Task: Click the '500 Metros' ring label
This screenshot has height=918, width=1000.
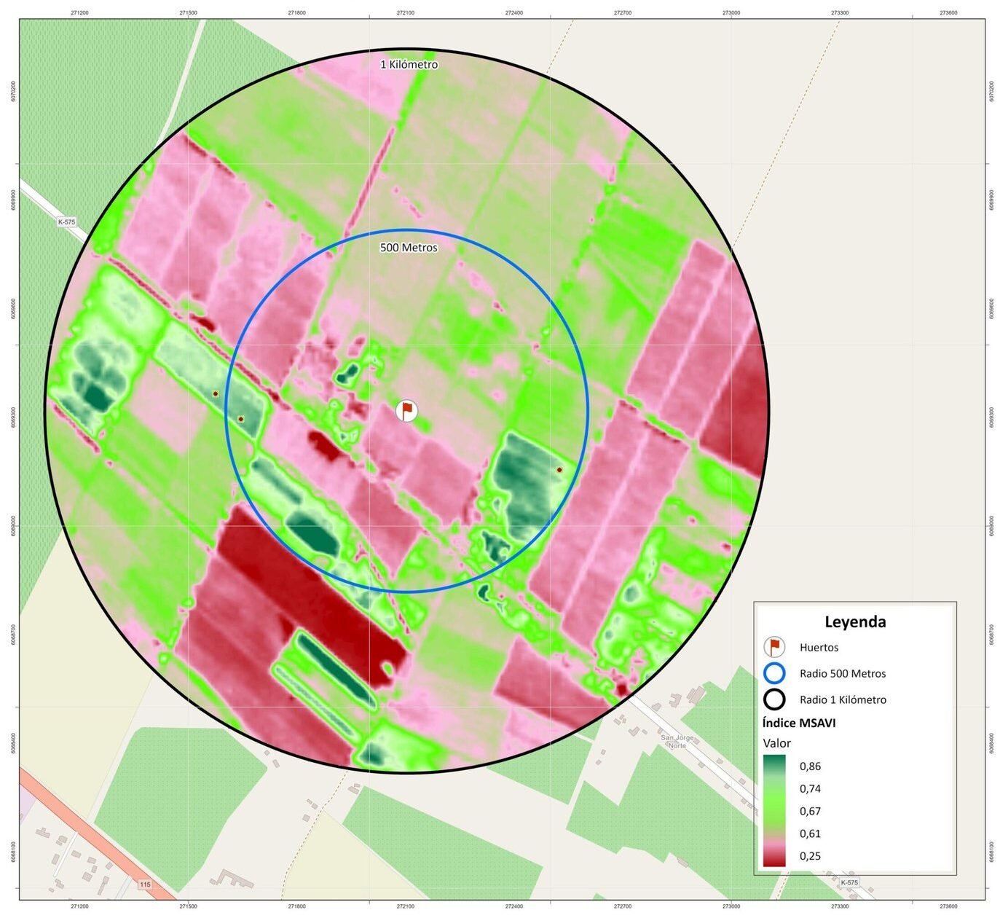Action: pos(409,248)
